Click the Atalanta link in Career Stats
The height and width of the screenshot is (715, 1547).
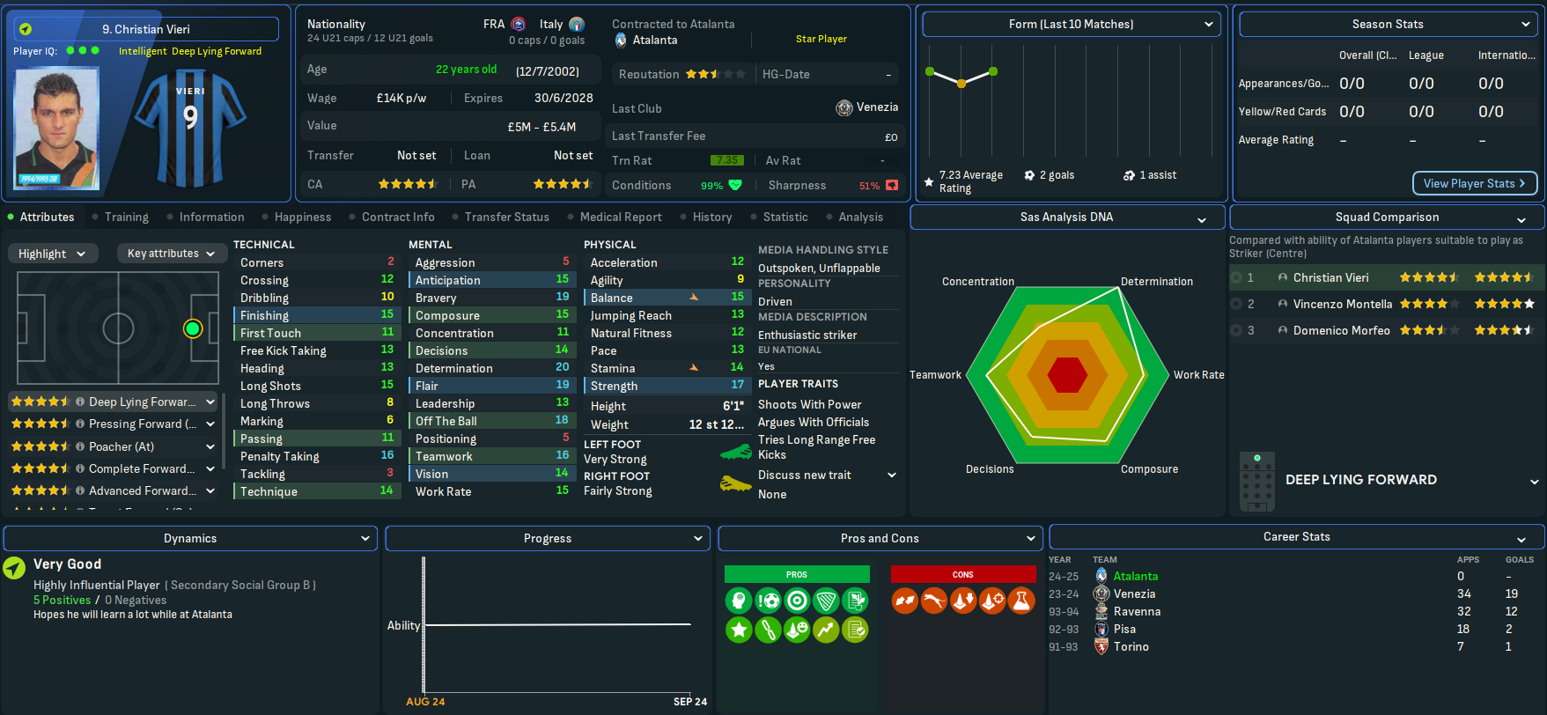click(1135, 576)
